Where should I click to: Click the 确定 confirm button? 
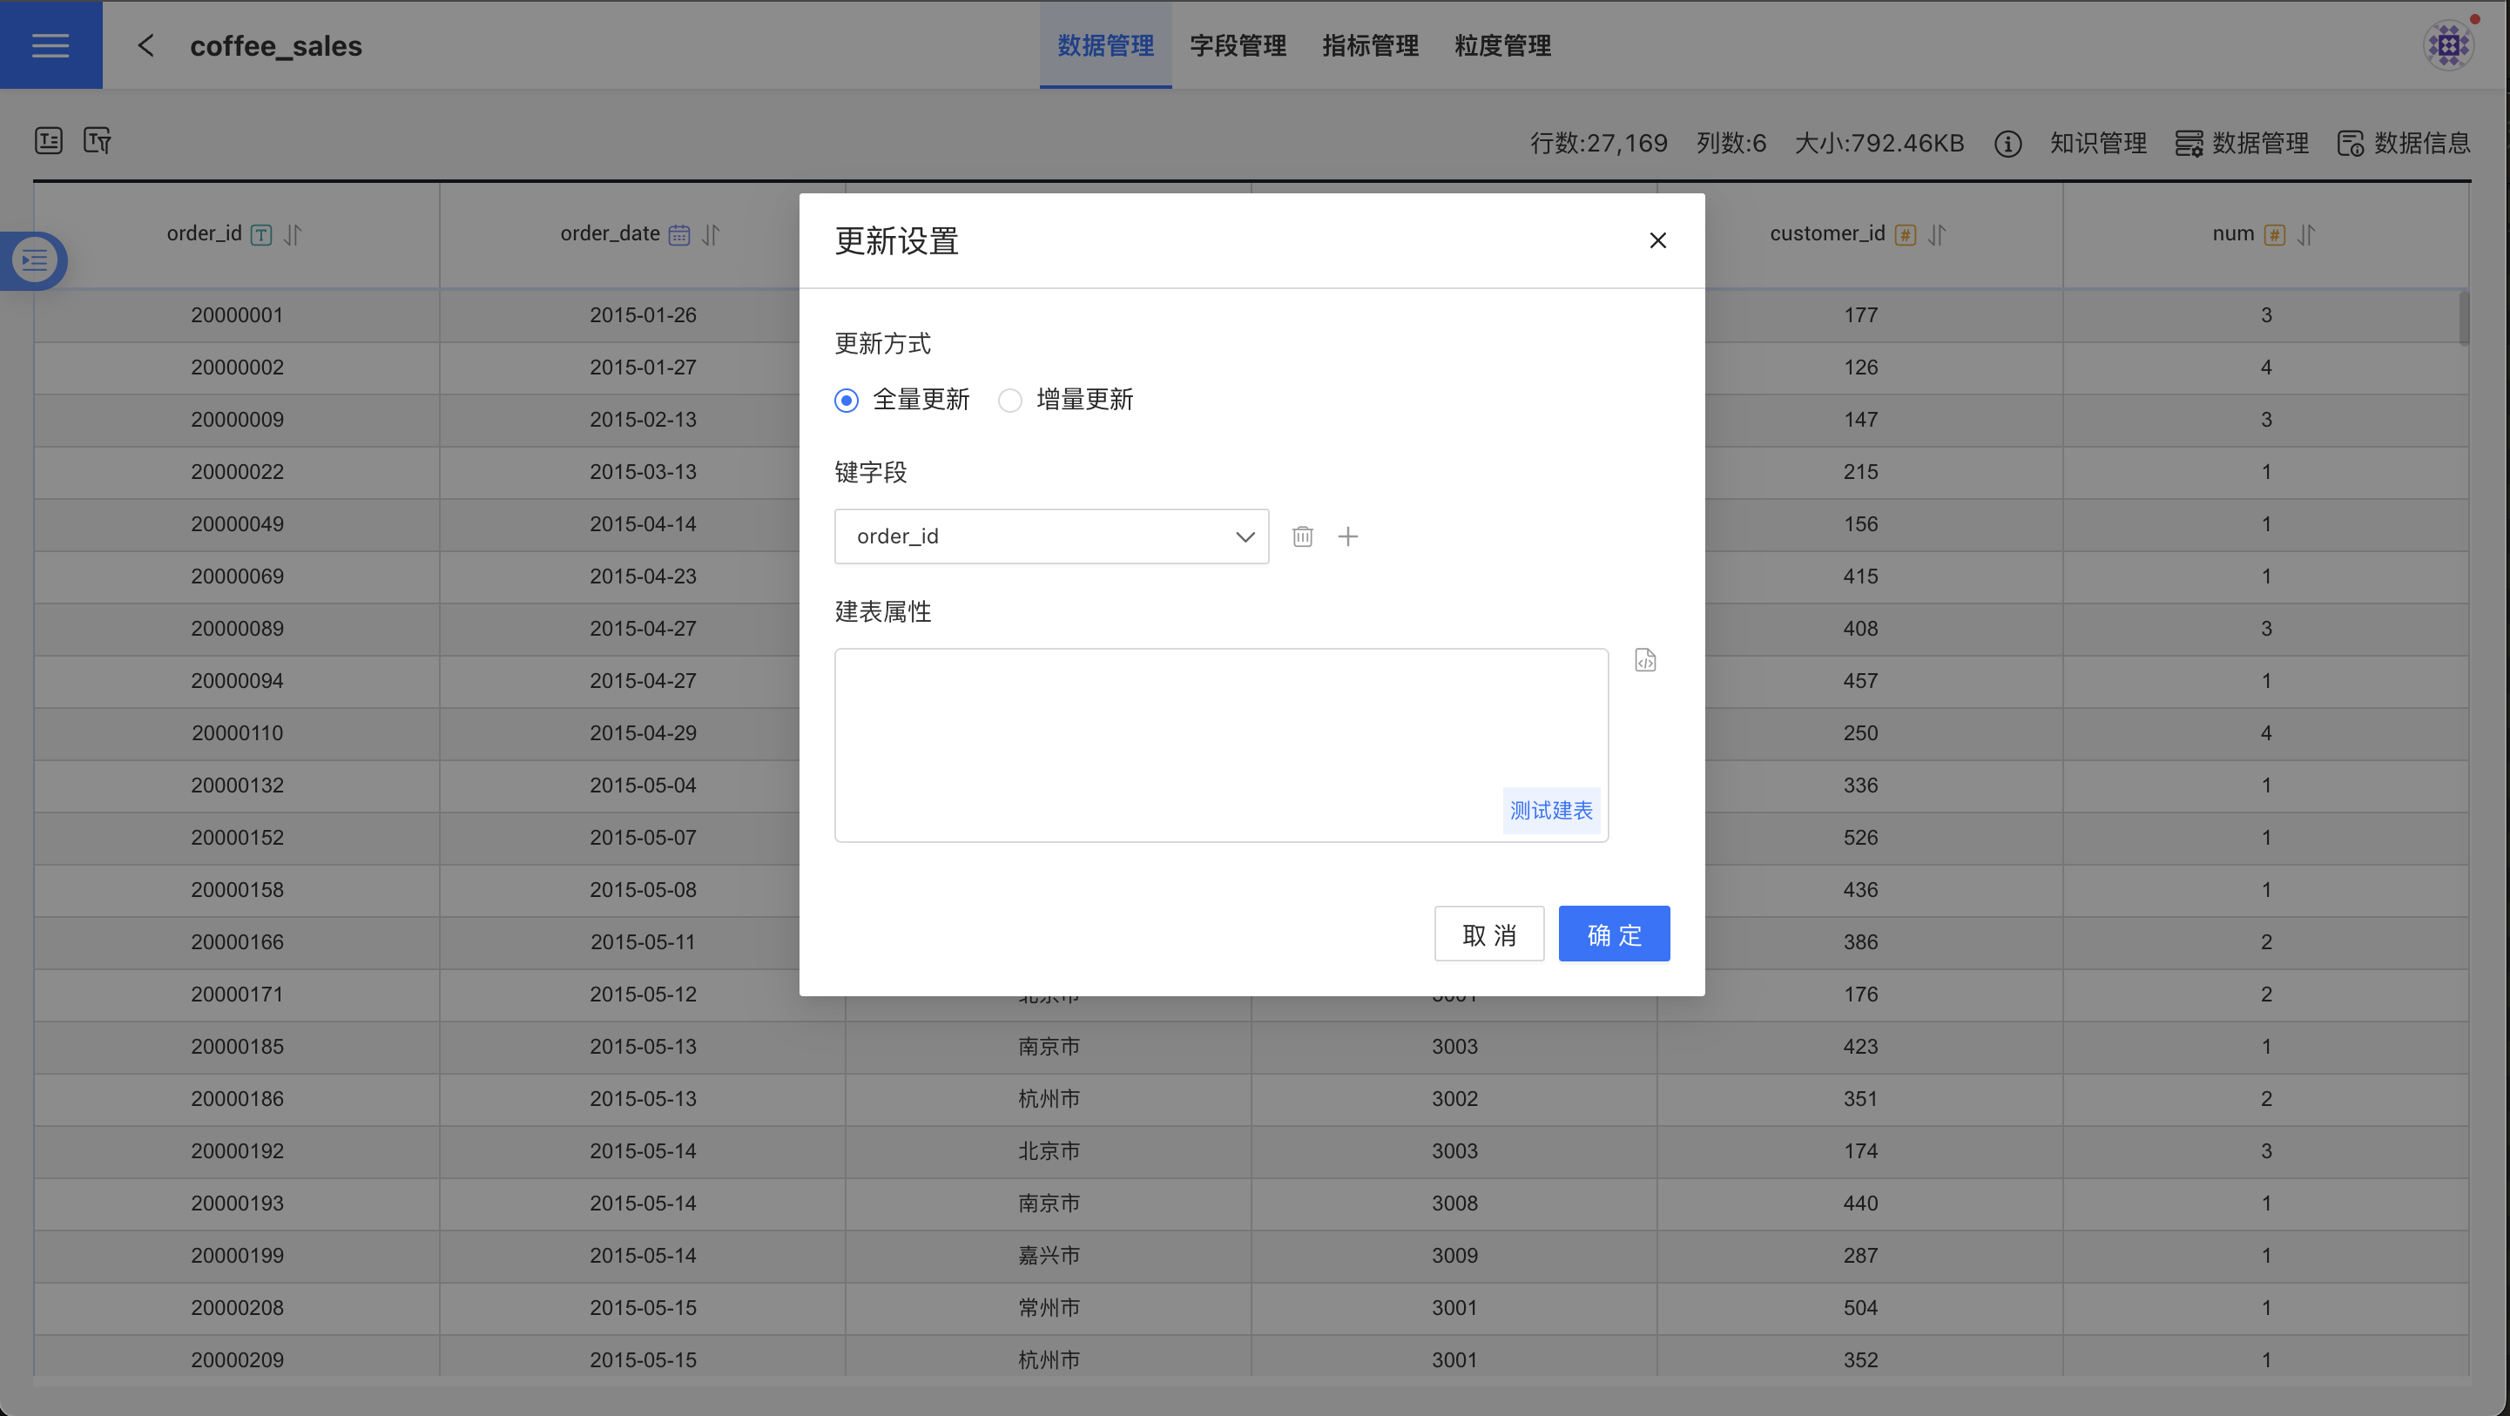1614,934
